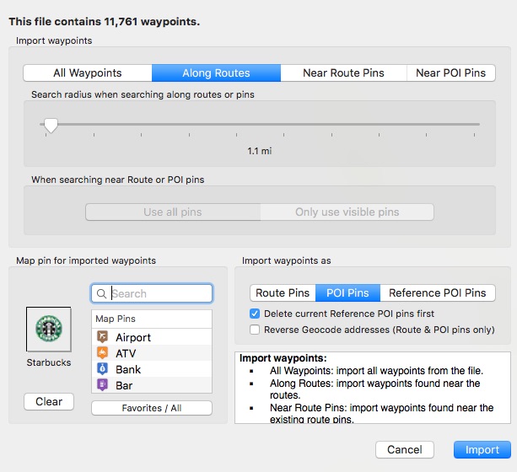Select the Along Routes tab
Image resolution: width=517 pixels, height=472 pixels.
pos(216,73)
